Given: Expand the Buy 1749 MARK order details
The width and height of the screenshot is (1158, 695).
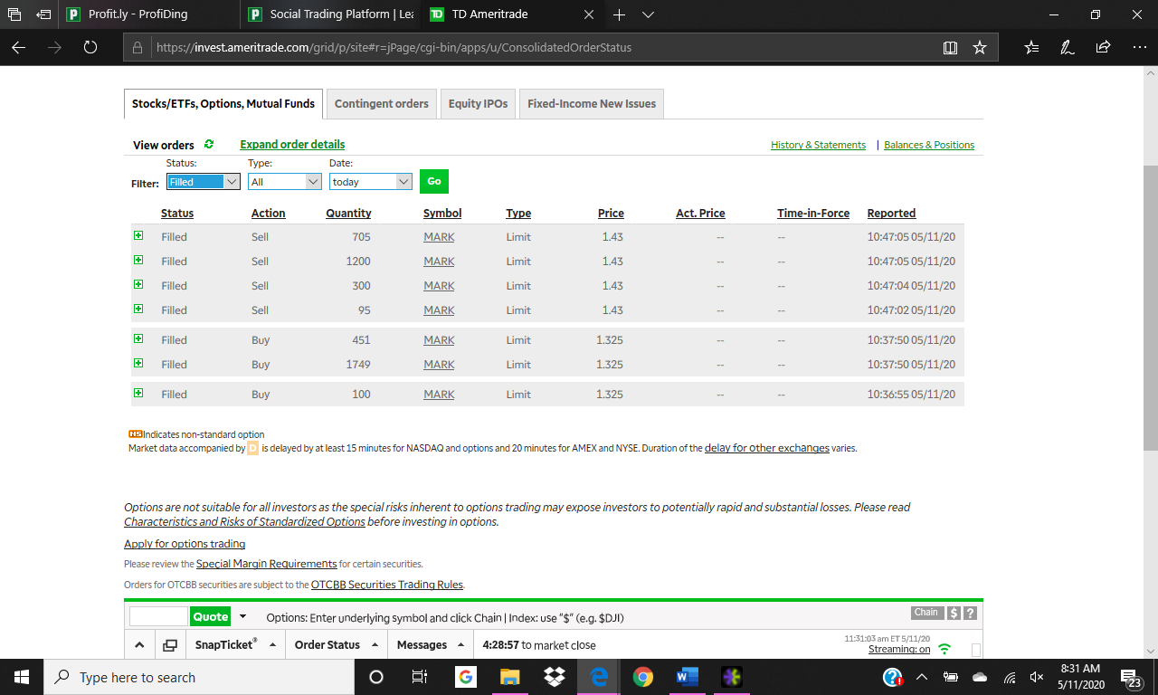Looking at the screenshot, I should (x=138, y=363).
